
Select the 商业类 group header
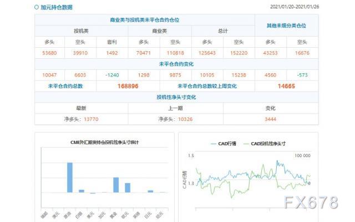[x=160, y=31]
